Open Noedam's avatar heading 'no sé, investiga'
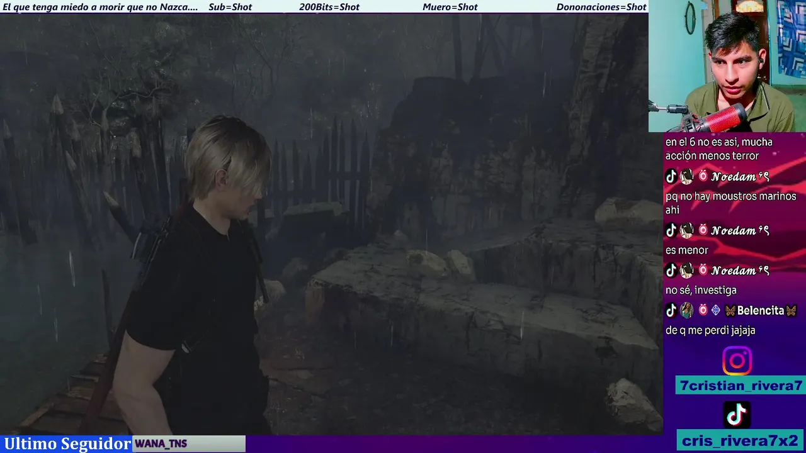Image resolution: width=806 pixels, height=453 pixels. (686, 271)
